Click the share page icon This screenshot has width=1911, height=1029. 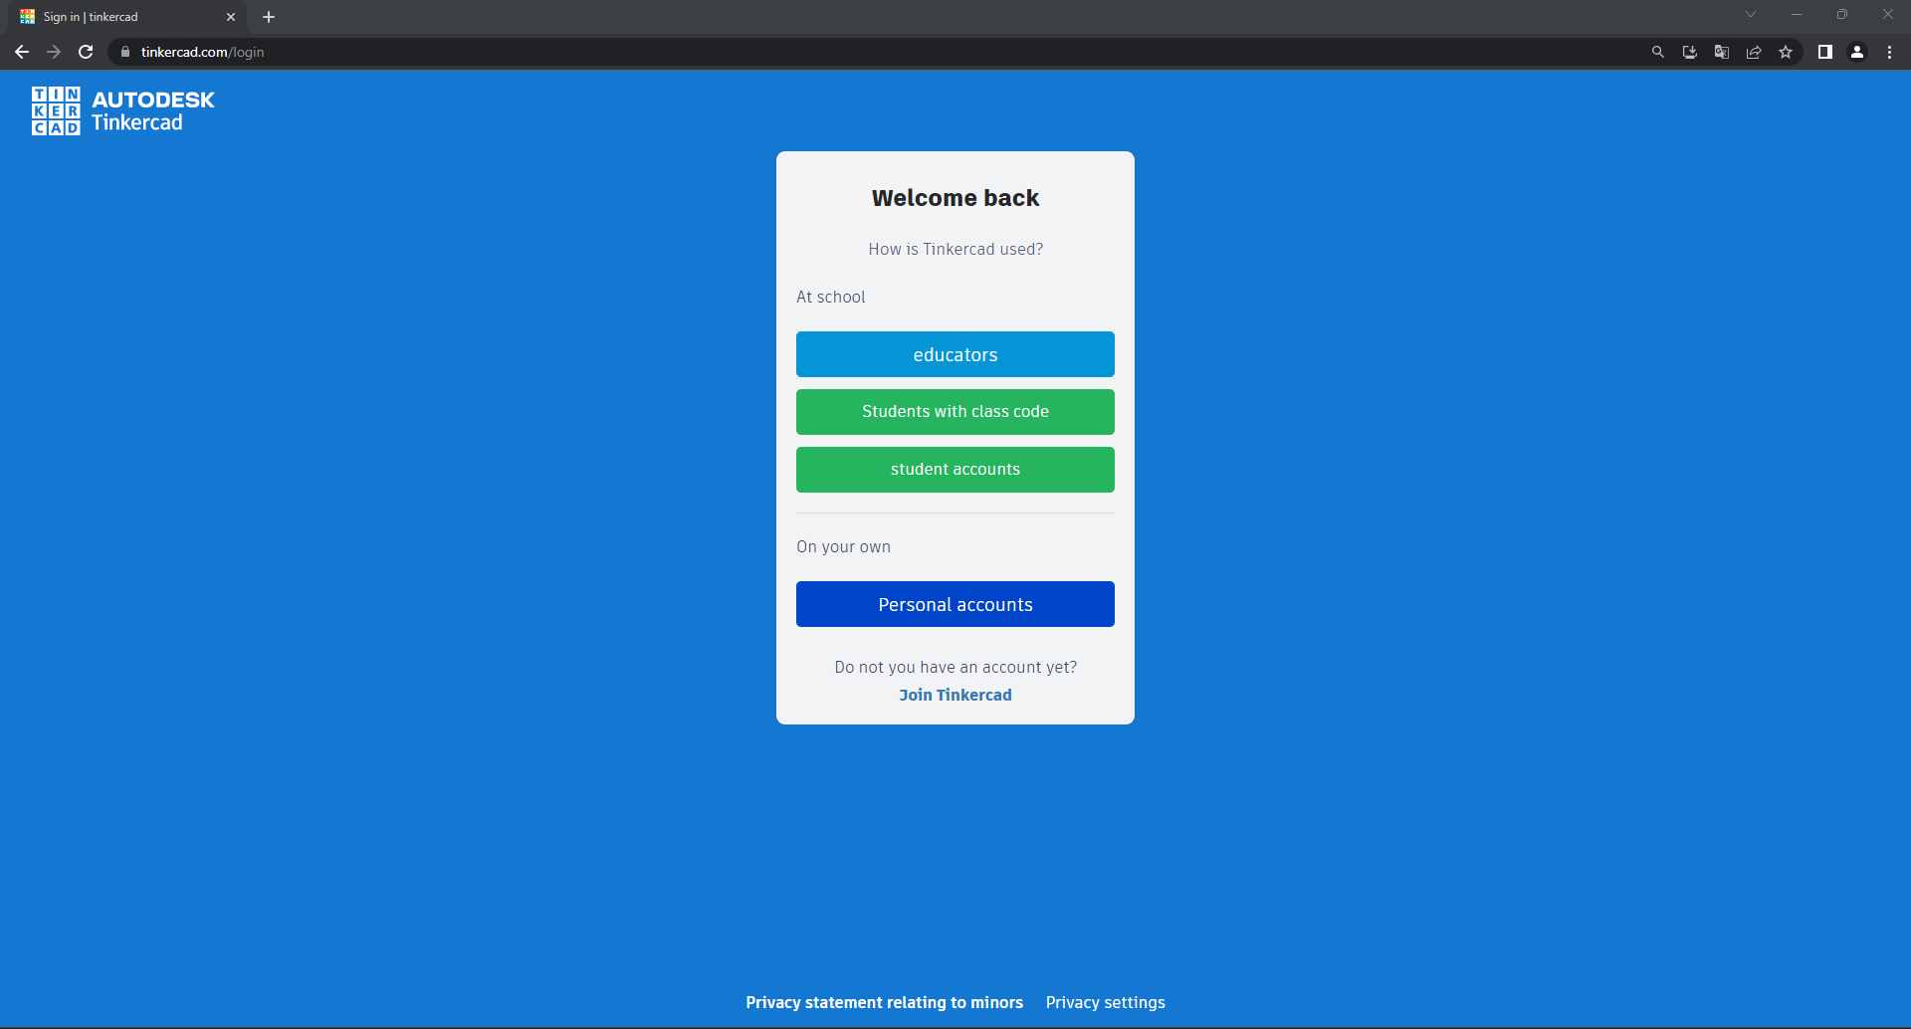tap(1754, 52)
